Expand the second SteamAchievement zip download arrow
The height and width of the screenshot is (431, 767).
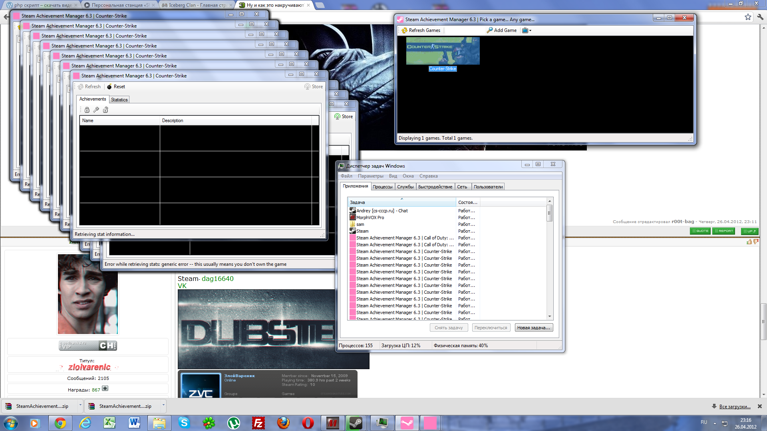[163, 405]
